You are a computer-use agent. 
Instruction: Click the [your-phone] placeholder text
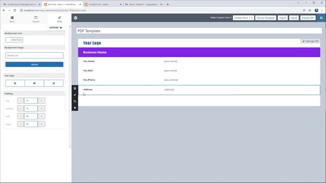[x=171, y=80]
